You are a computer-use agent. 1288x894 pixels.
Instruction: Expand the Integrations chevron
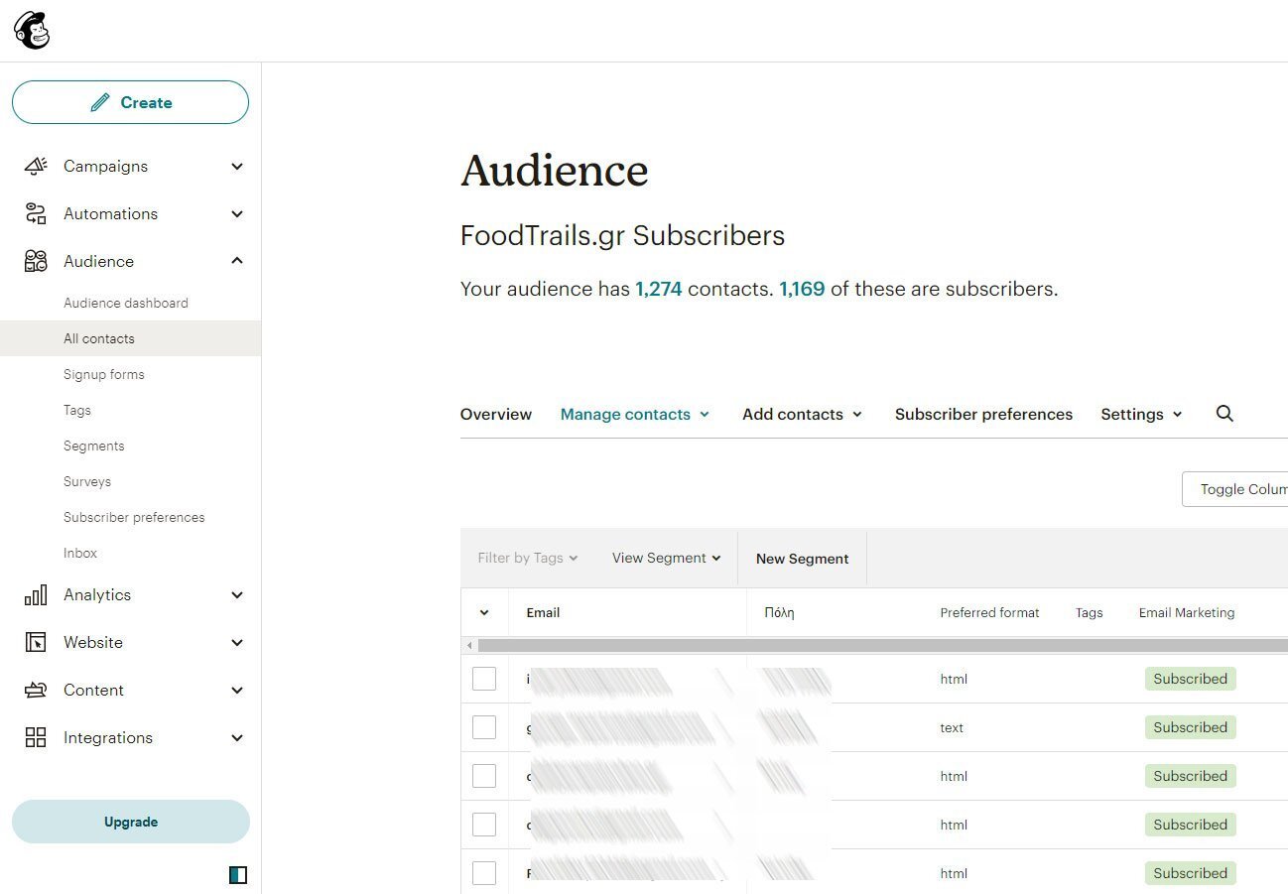(237, 738)
